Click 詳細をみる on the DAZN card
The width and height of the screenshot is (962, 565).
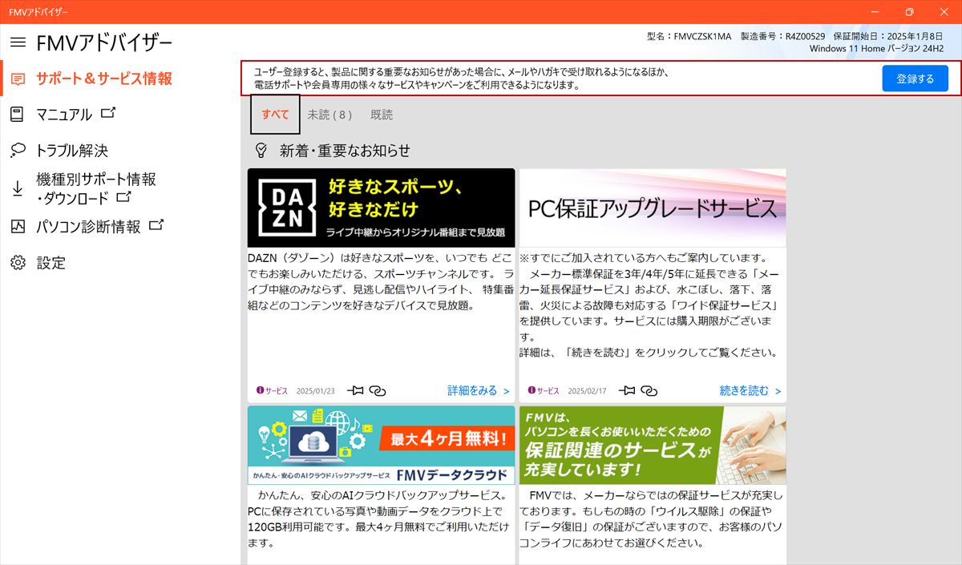(479, 390)
